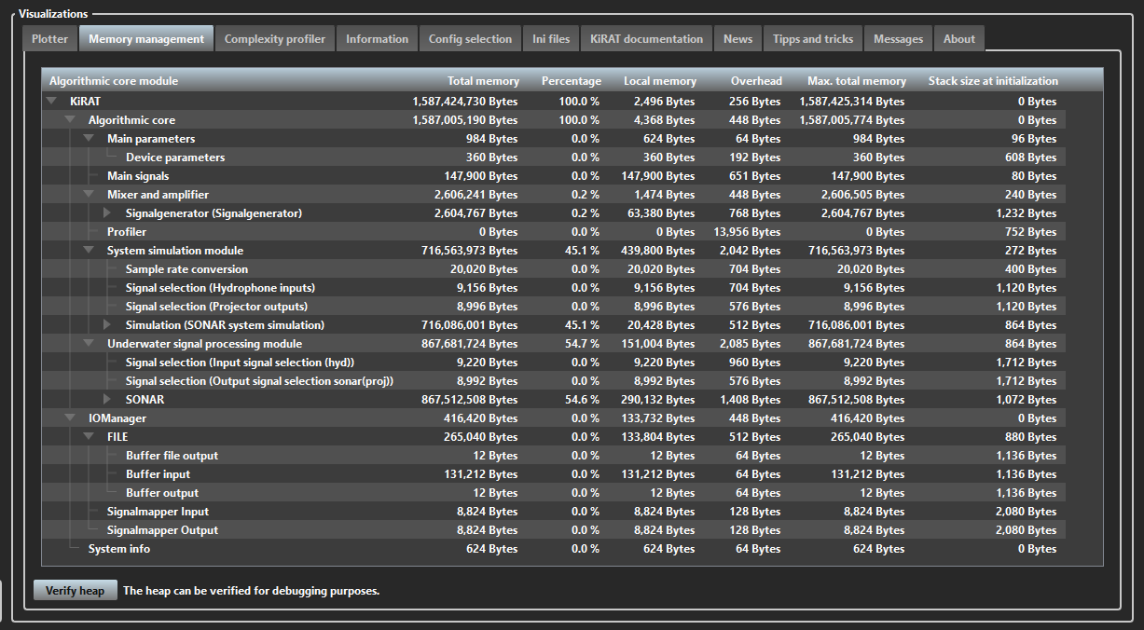Screen dimensions: 1144x630
Task: Select the Buffer output row
Action: (554, 492)
